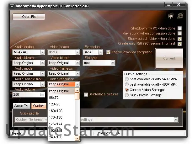
Task: Click the Audio volume value field
Action: click(x=26, y=94)
